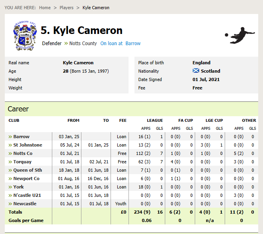Screen dimensions: 263x234
Task: Go to Home in the breadcrumb
Action: coord(45,8)
